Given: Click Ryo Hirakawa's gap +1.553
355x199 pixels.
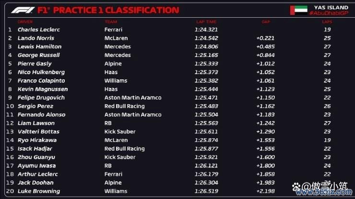Looking at the screenshot, I should coord(266,140).
